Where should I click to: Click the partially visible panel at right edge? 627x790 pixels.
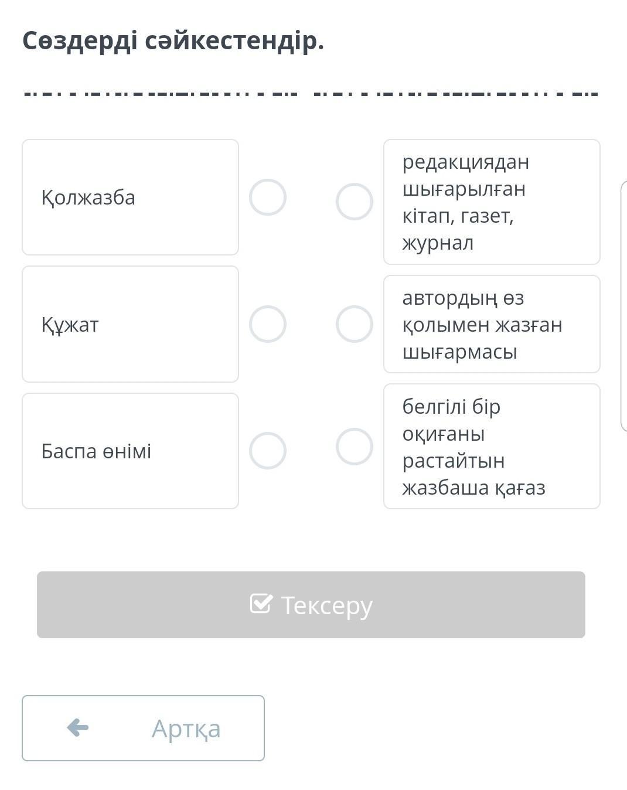pos(623,306)
